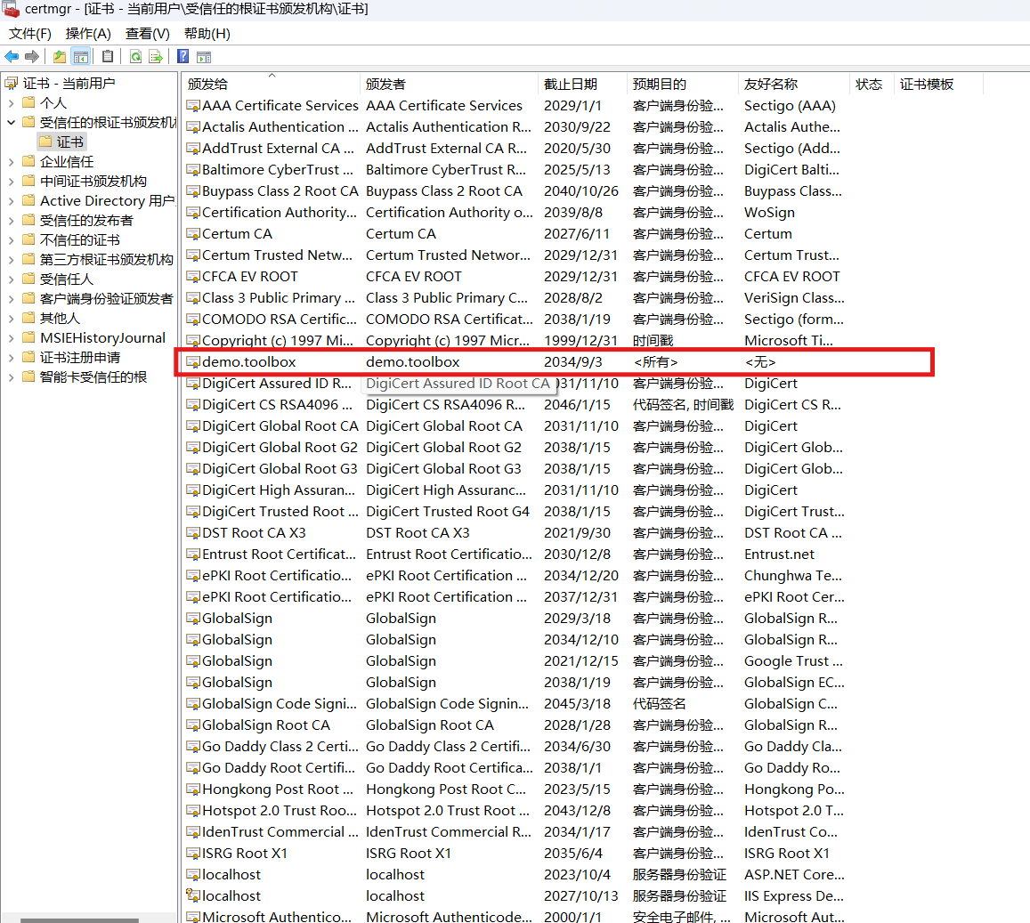The width and height of the screenshot is (1030, 923).
Task: Toggle the Show/Hide action pane icon
Action: [x=204, y=57]
